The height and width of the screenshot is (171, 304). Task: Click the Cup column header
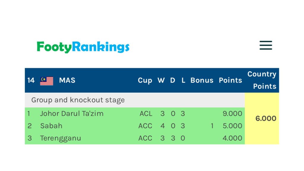pos(145,80)
